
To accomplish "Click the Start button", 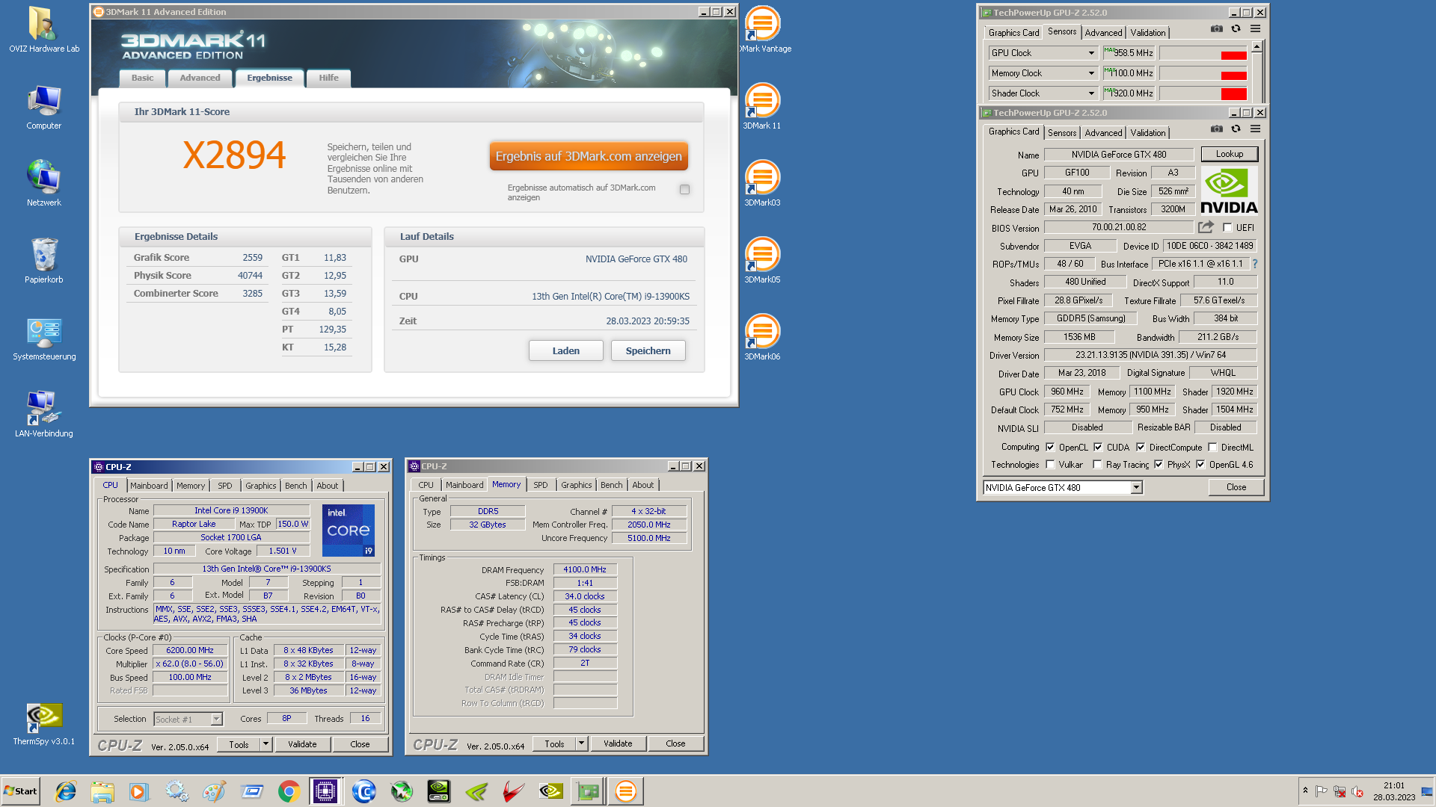I will tap(20, 791).
